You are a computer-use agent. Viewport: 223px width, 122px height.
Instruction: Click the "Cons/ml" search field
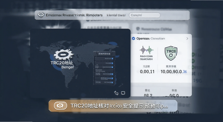(144, 15)
